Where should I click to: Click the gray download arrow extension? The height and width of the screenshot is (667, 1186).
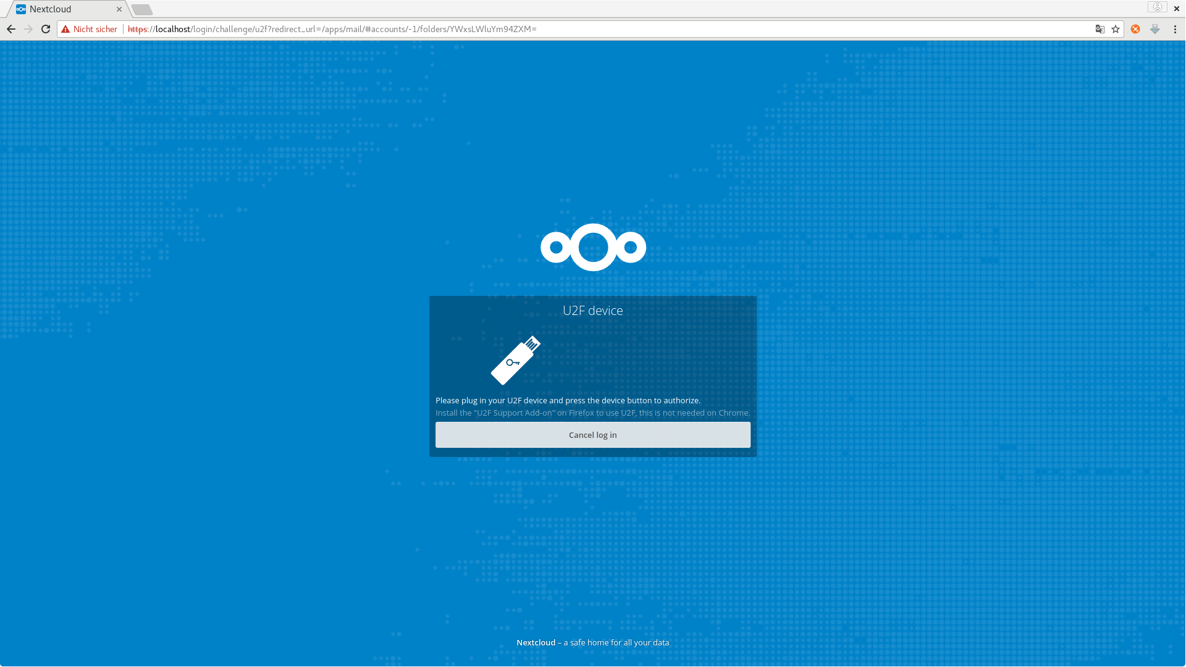click(1154, 29)
